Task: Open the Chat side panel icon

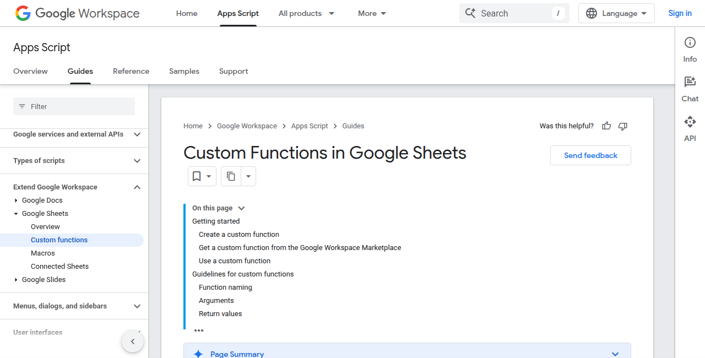Action: 690,82
